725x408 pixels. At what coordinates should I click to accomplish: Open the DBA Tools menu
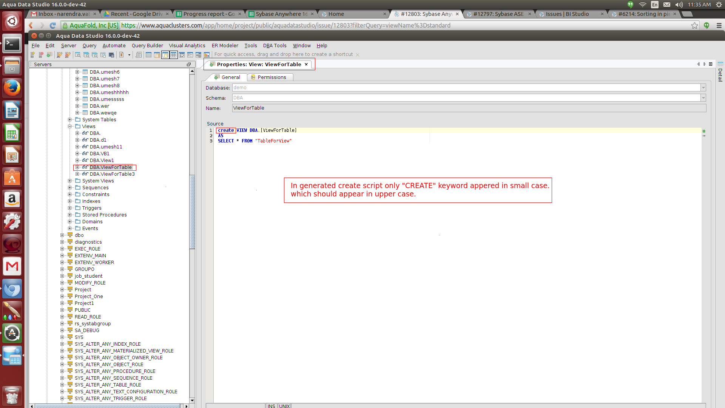coord(275,45)
